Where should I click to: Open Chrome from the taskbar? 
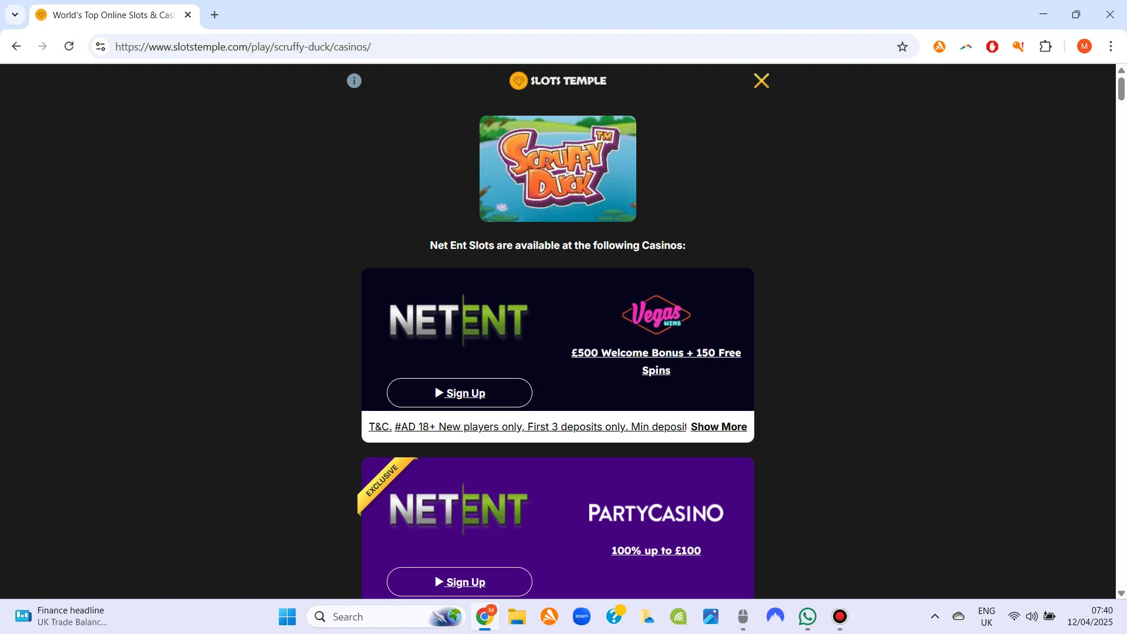pyautogui.click(x=485, y=616)
